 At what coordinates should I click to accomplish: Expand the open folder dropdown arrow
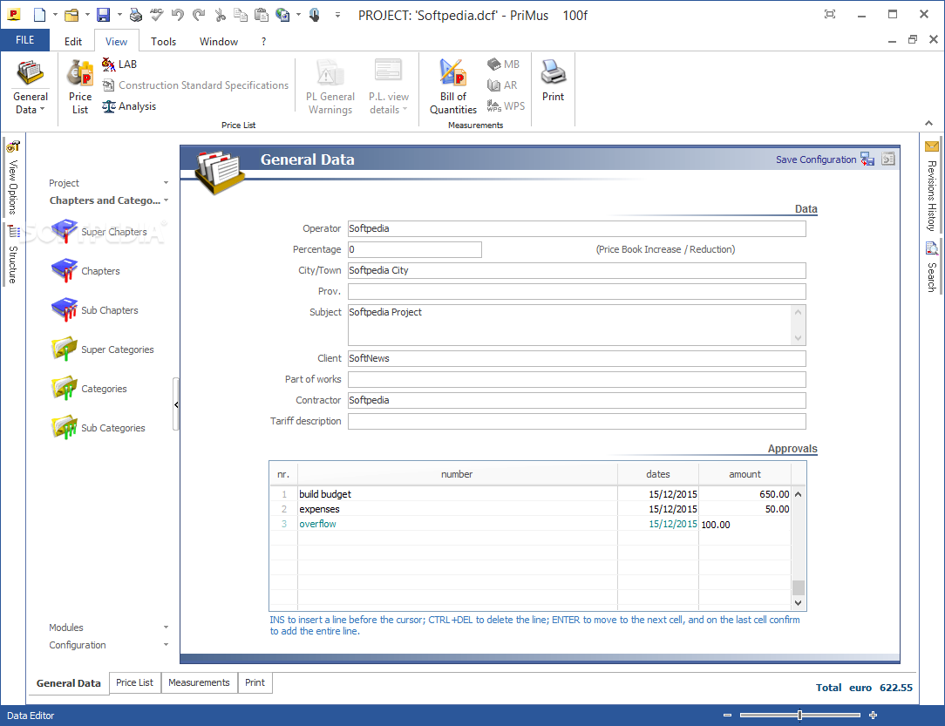tap(87, 15)
